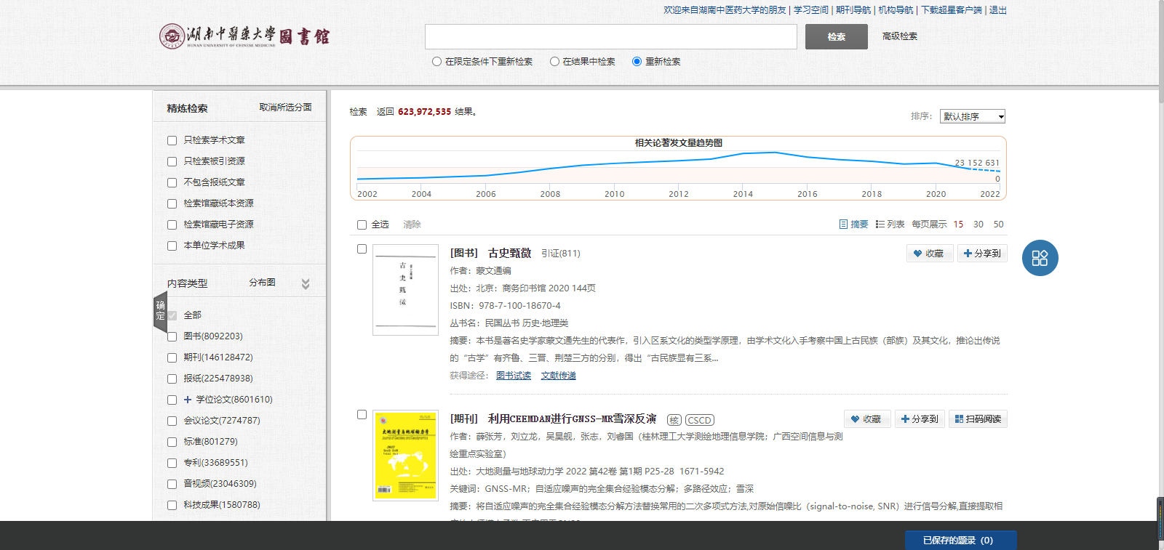Viewport: 1164px width, 550px height.
Task: Click into the main search input field
Action: [610, 36]
